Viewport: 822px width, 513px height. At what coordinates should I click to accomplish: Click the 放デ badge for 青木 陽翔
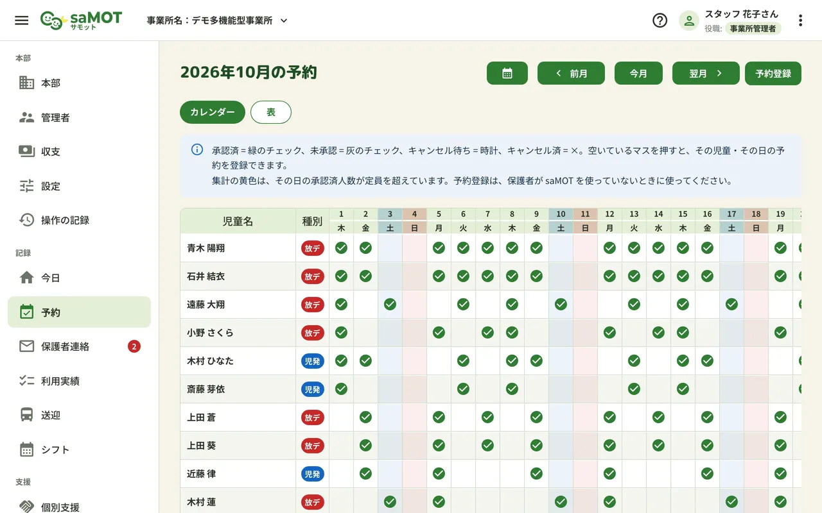tap(312, 248)
